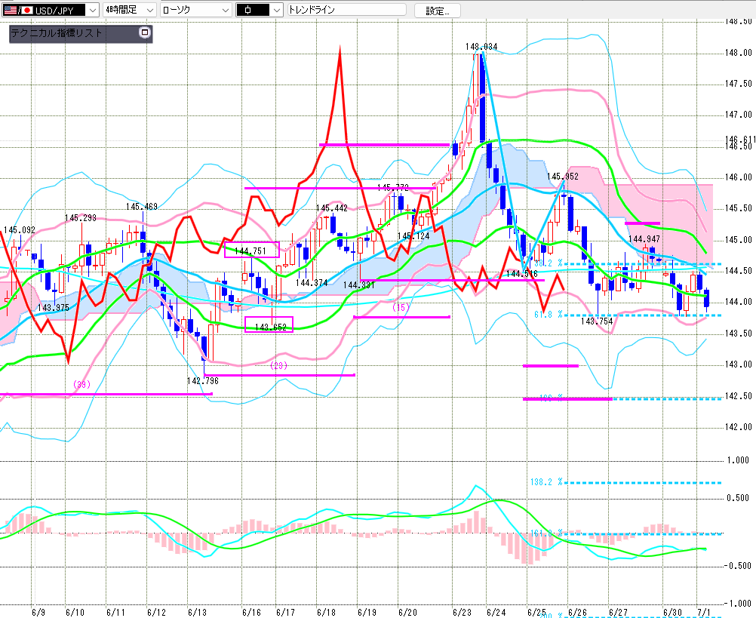Click the 147.00 price axis label
This screenshot has width=756, height=618.
[x=738, y=115]
